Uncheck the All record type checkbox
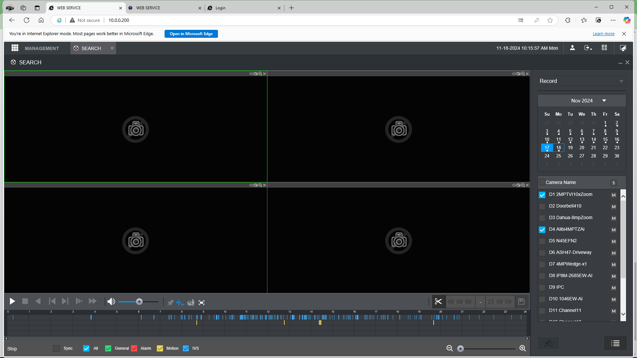The image size is (637, 358). 86,348
